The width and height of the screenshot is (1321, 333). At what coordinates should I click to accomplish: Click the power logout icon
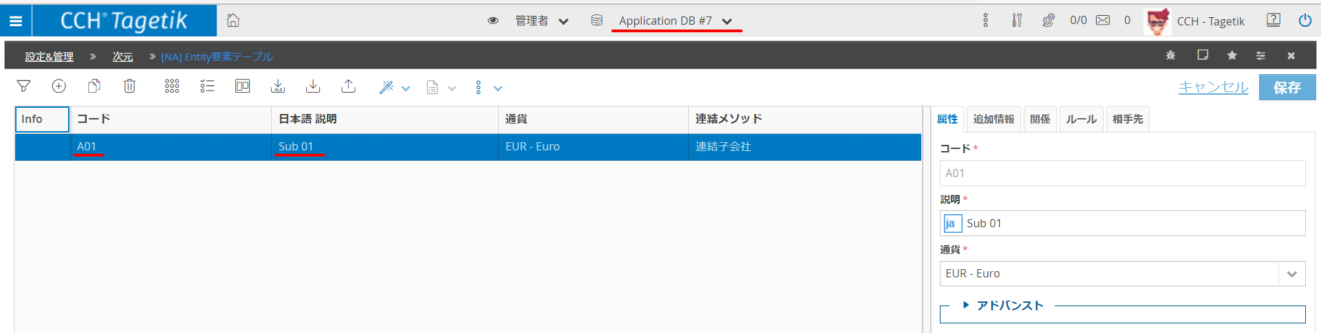point(1304,21)
